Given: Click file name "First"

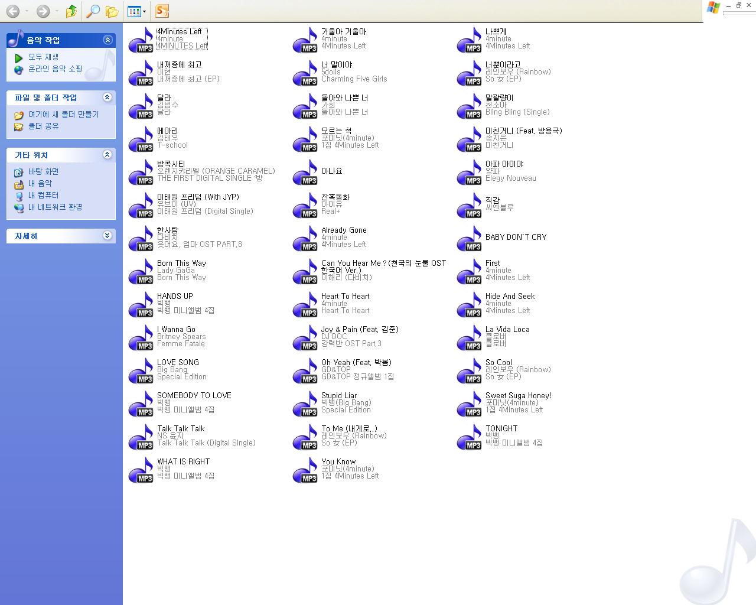Looking at the screenshot, I should [493, 264].
